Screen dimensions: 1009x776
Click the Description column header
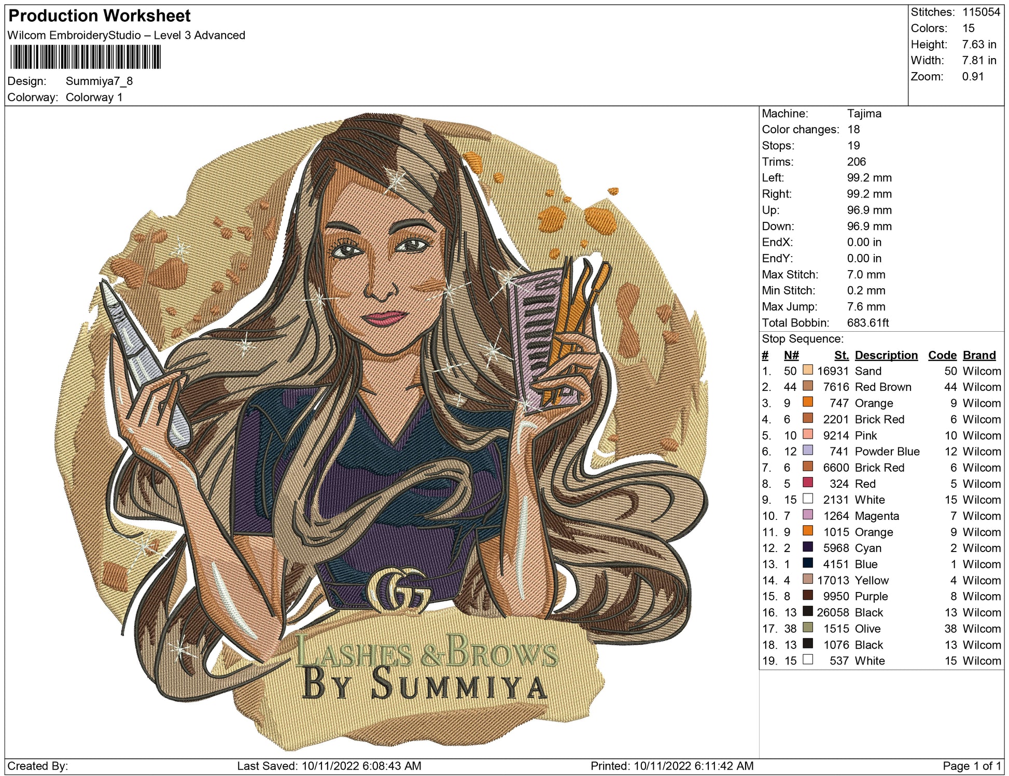(886, 355)
